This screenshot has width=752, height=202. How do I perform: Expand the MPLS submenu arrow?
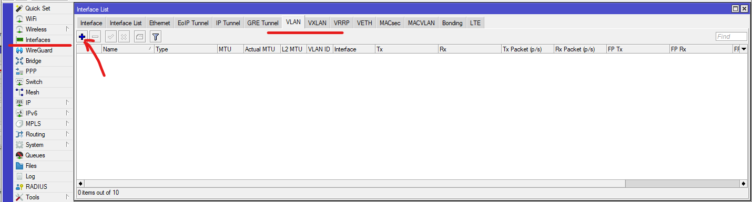[67, 123]
